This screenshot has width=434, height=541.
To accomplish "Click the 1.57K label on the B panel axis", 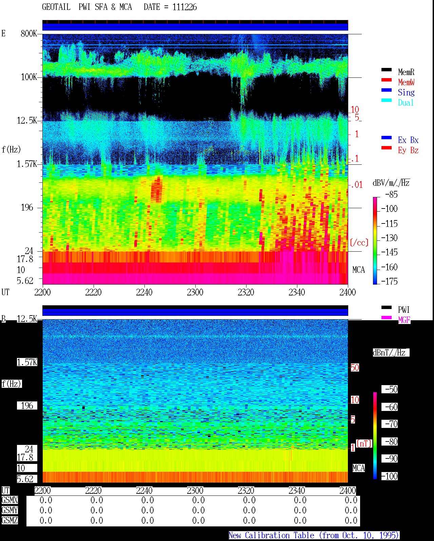I will click(27, 362).
